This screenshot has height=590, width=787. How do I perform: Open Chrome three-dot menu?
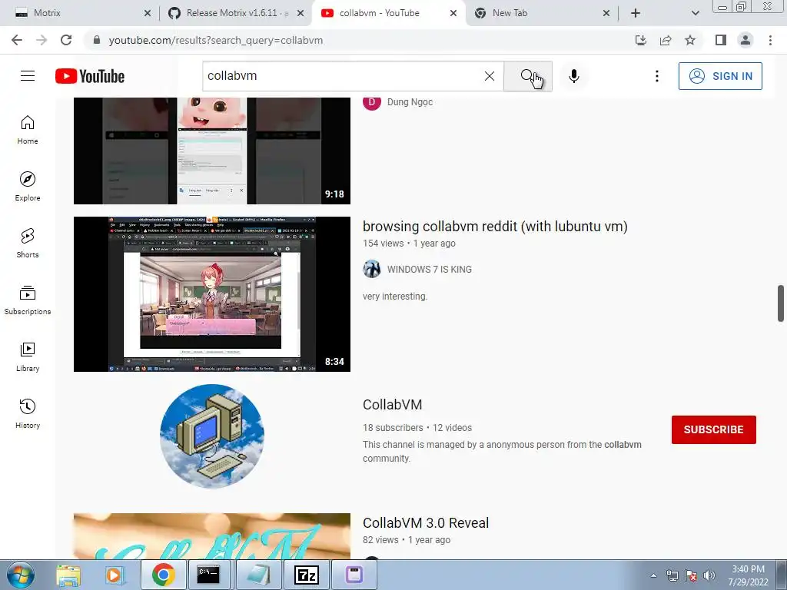click(770, 40)
